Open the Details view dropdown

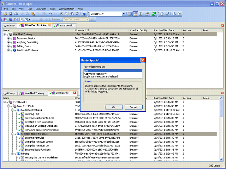(x=124, y=14)
